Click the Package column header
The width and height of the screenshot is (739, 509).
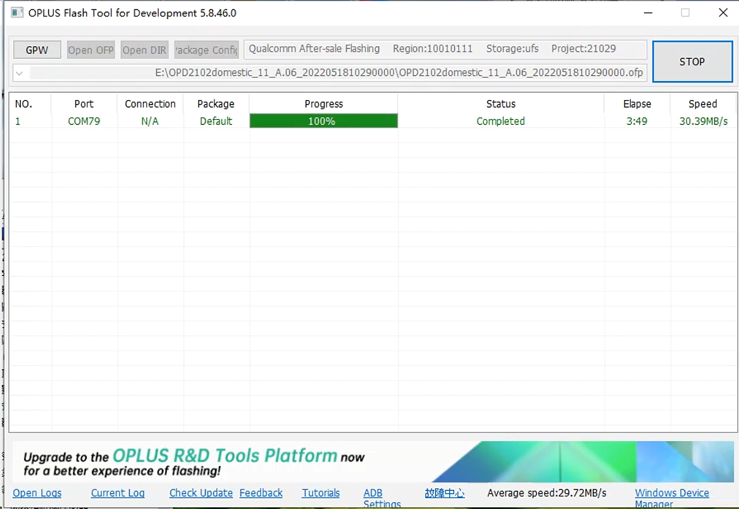pyautogui.click(x=216, y=104)
